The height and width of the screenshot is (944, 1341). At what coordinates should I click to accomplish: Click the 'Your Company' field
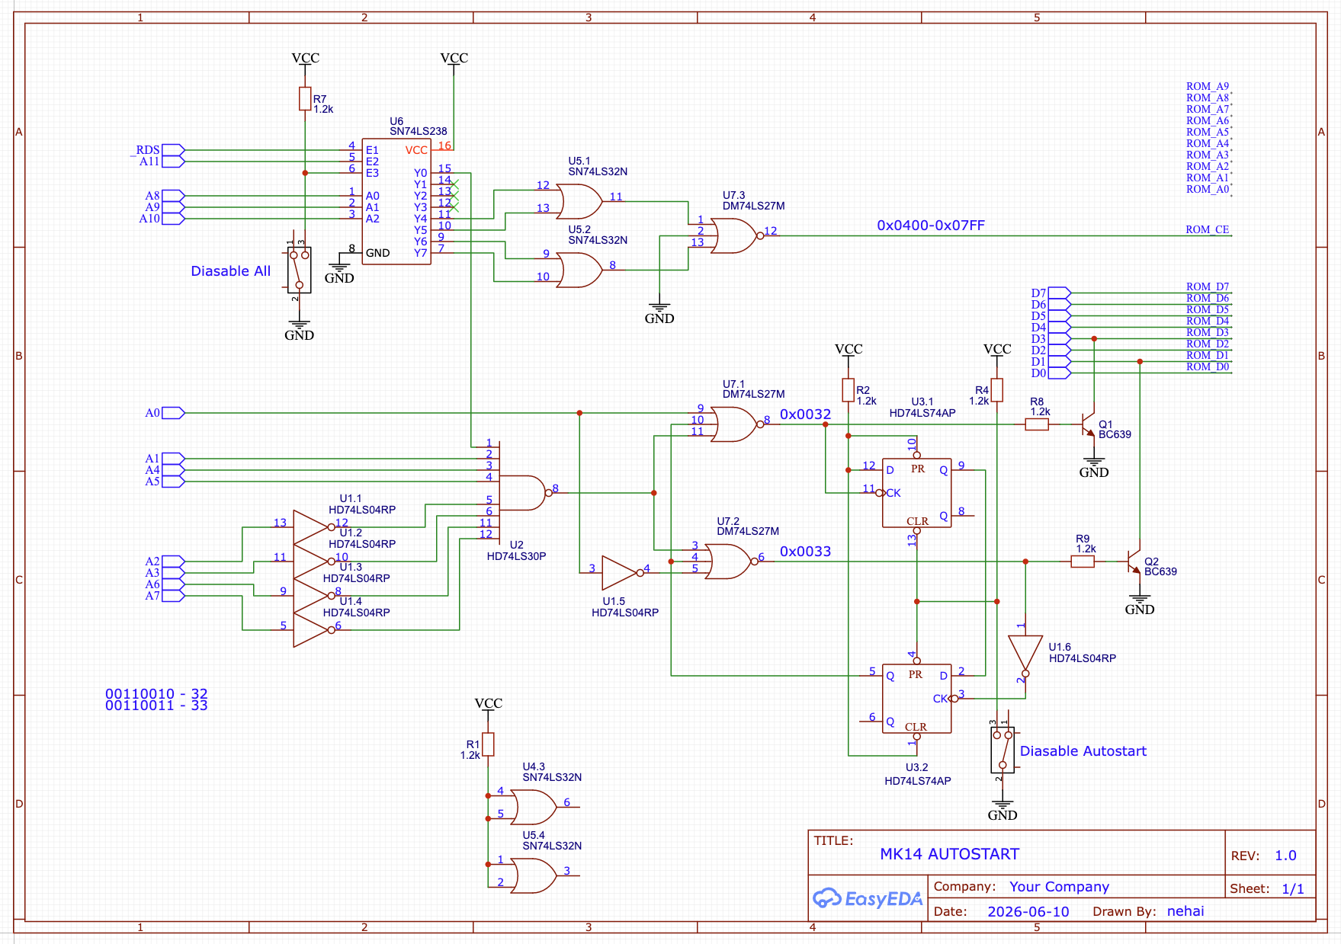(1059, 887)
